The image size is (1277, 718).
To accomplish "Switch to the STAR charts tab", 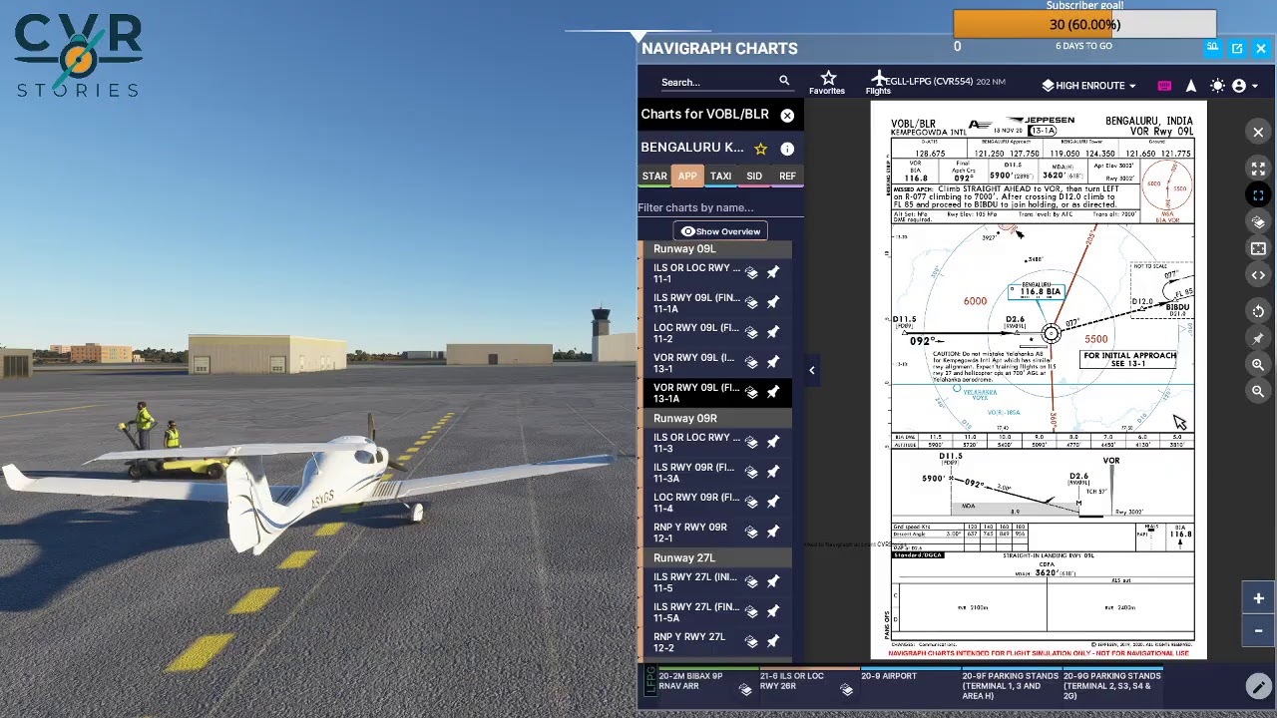I will 654,177.
